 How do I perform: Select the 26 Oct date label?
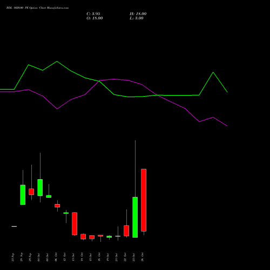tap(143, 257)
